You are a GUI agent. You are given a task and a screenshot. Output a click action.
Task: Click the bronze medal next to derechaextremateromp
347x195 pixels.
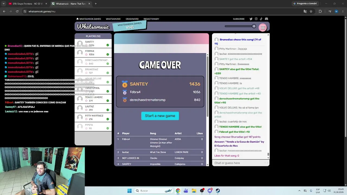tap(125, 100)
